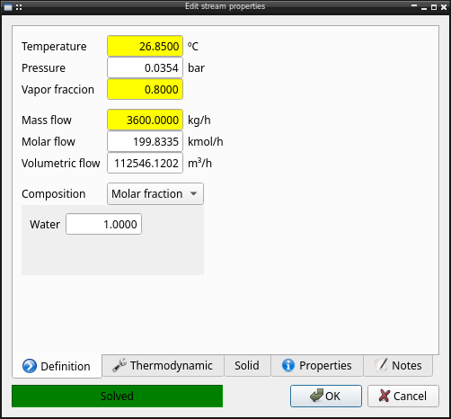
Task: Click the Composition label
Action: 54,194
